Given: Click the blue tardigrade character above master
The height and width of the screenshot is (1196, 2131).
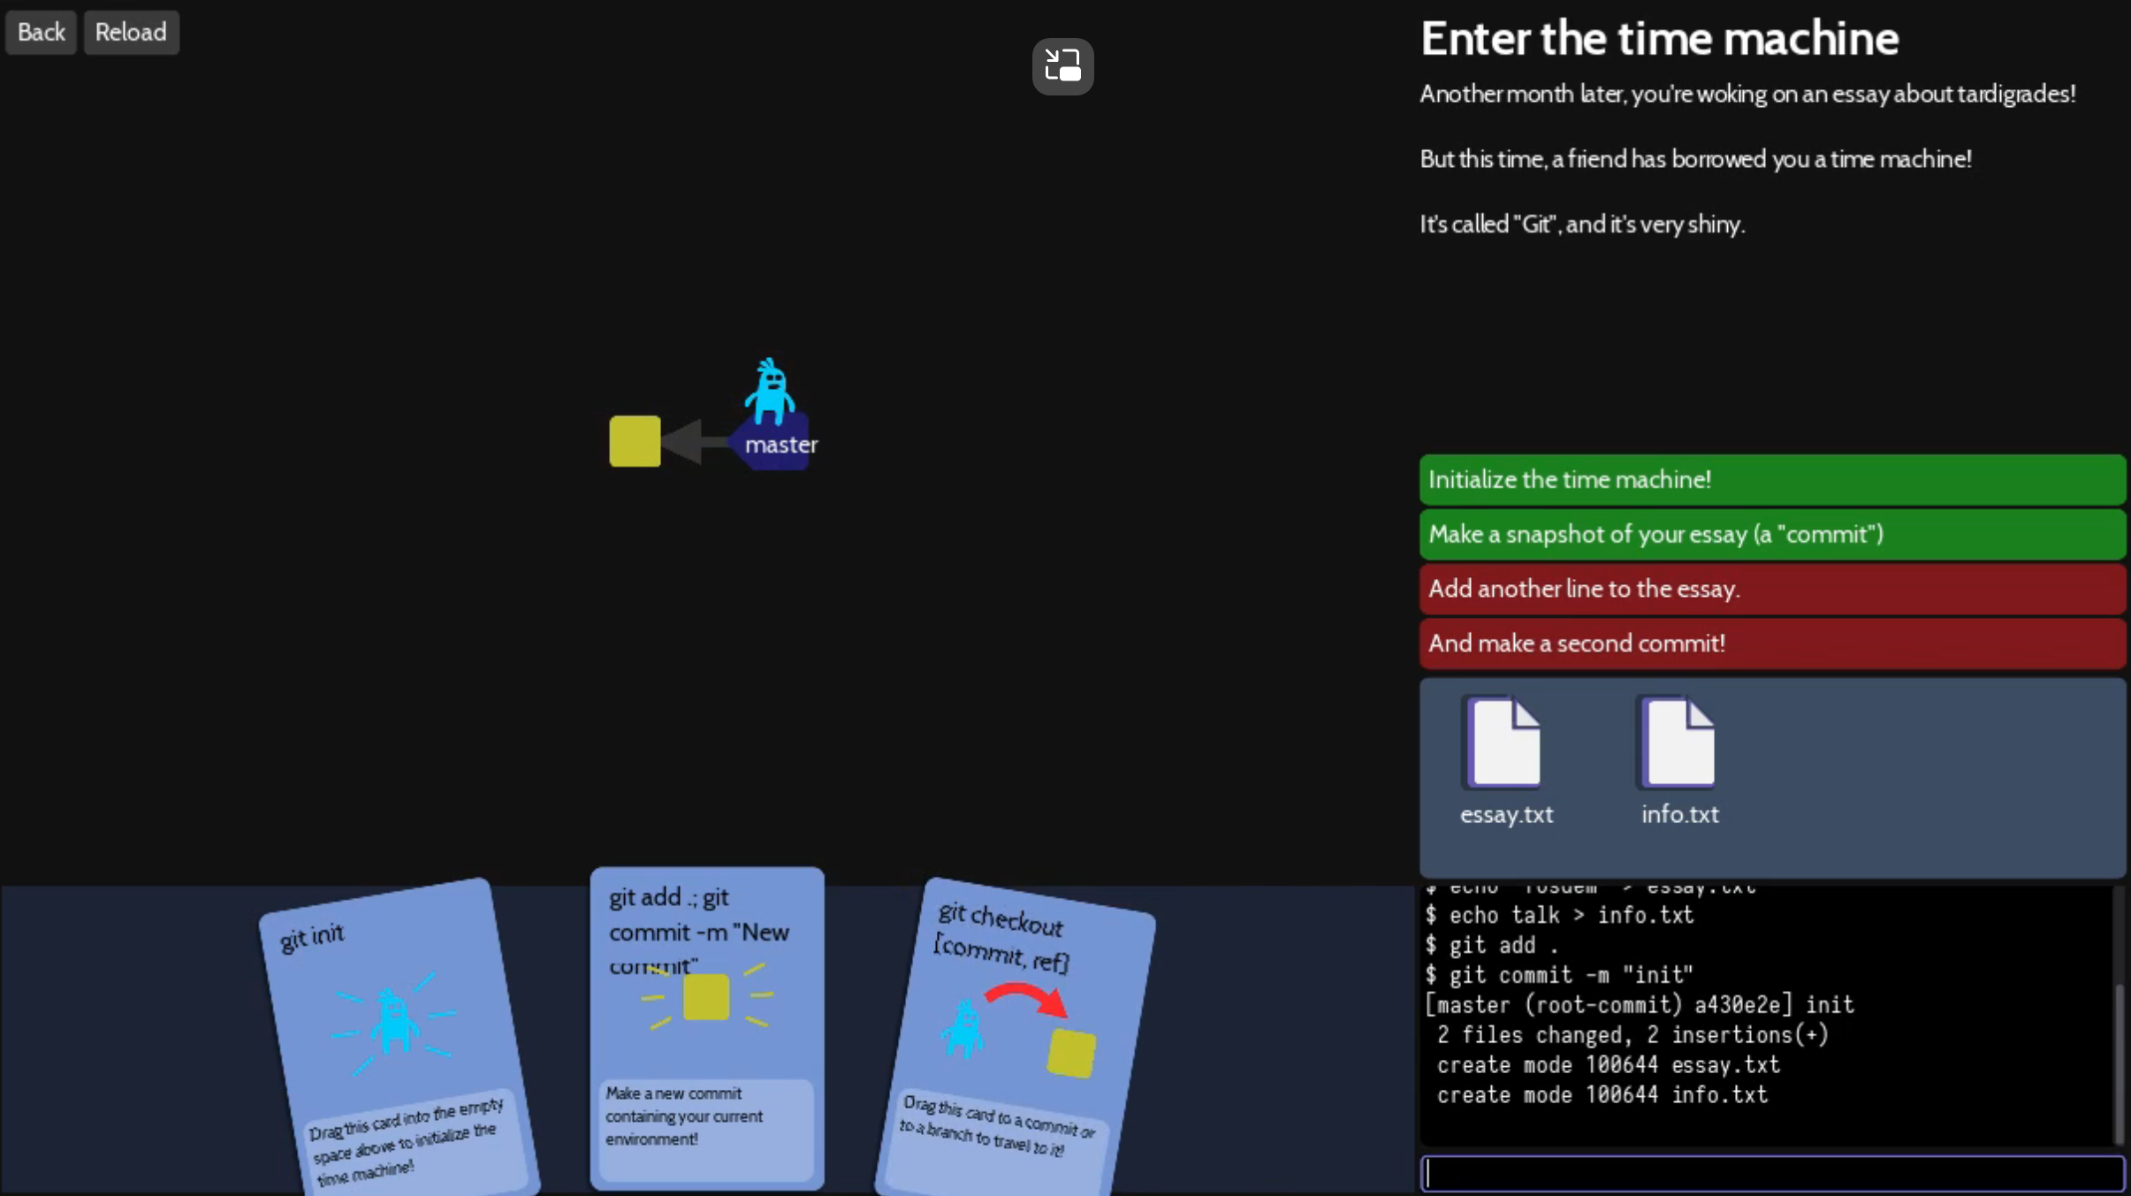Looking at the screenshot, I should pos(770,390).
